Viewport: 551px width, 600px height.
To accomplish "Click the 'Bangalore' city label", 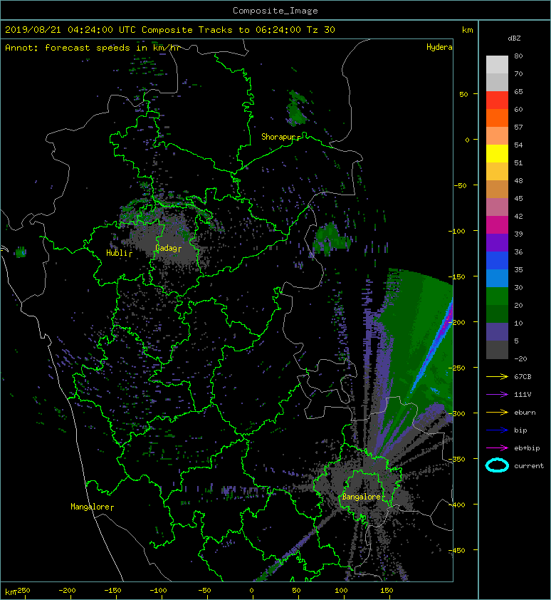I will [x=362, y=497].
